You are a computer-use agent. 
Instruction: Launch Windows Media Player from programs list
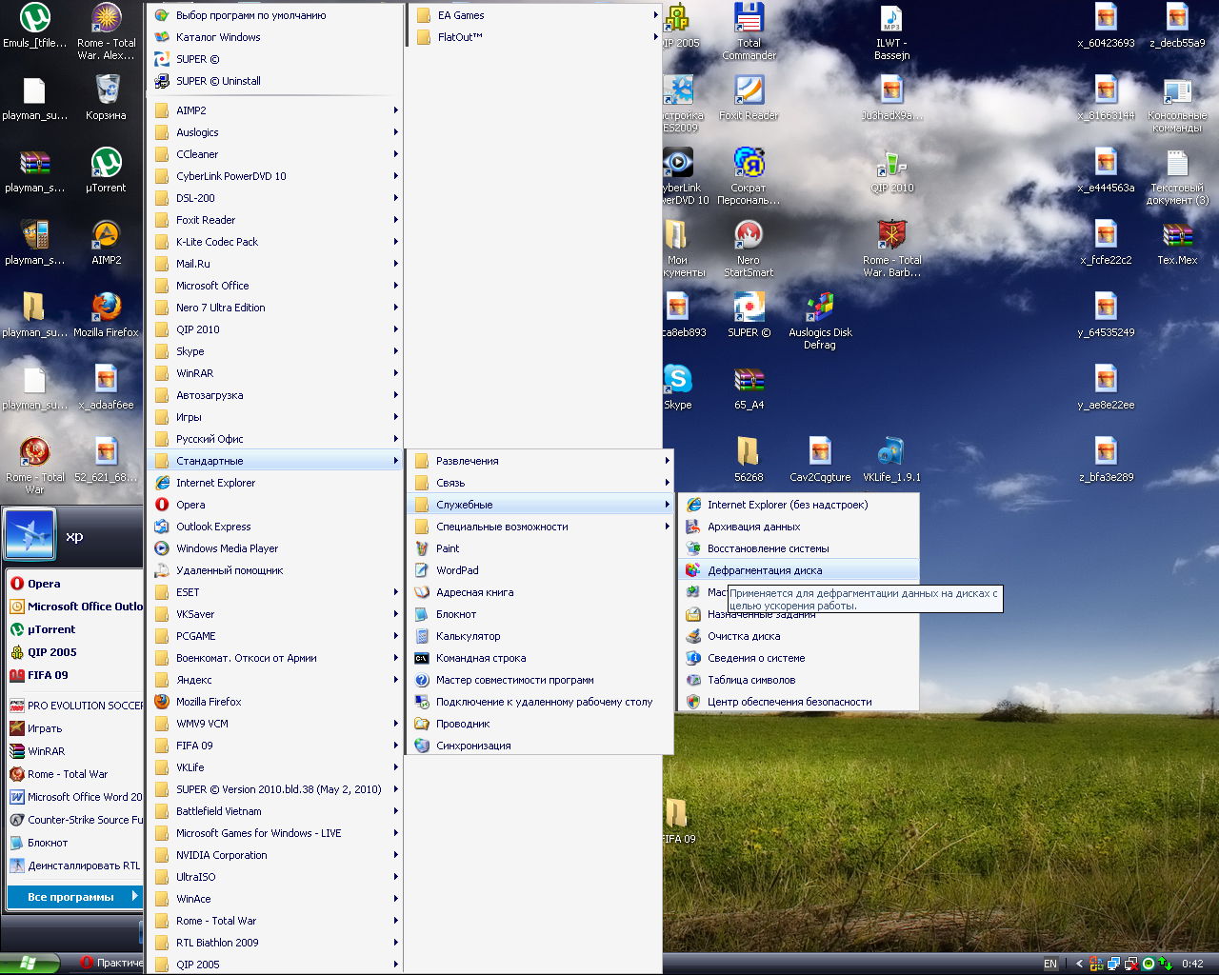click(275, 548)
